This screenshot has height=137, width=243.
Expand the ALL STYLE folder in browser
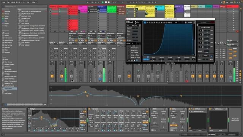(x=18, y=11)
